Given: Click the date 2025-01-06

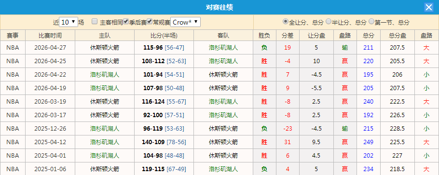Looking at the screenshot, I should (x=50, y=169).
